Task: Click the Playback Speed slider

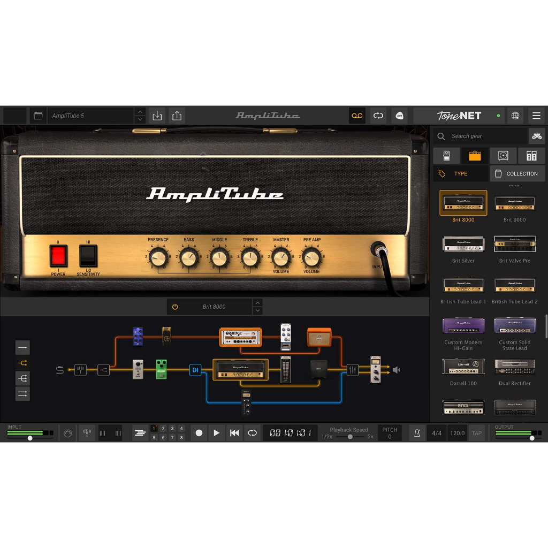Action: 350,437
